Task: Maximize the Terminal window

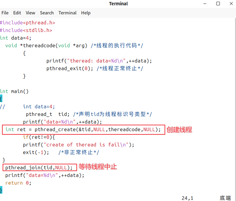Action: pyautogui.click(x=218, y=4)
